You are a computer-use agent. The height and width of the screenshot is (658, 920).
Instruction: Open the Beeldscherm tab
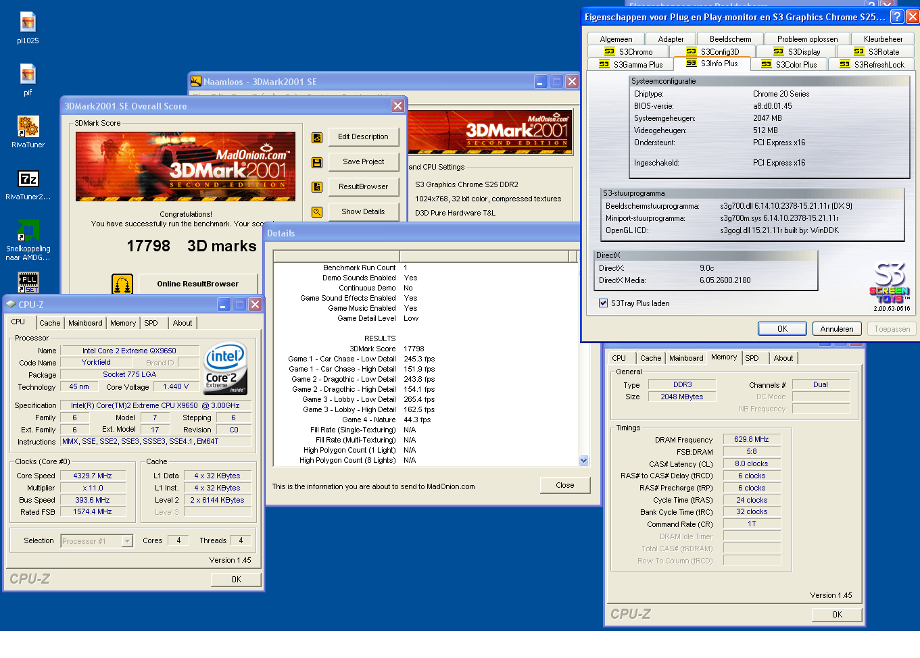click(730, 39)
